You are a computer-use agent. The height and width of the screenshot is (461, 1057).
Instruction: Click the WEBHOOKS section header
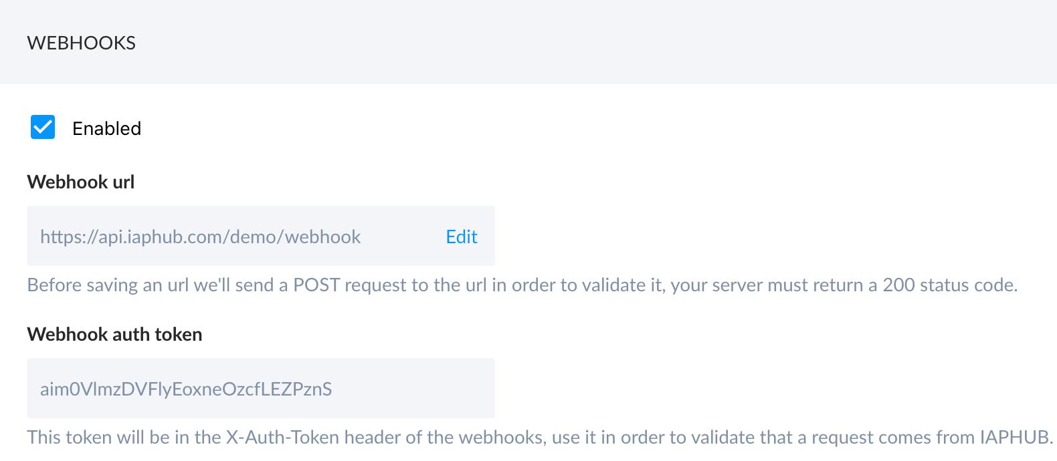point(82,43)
